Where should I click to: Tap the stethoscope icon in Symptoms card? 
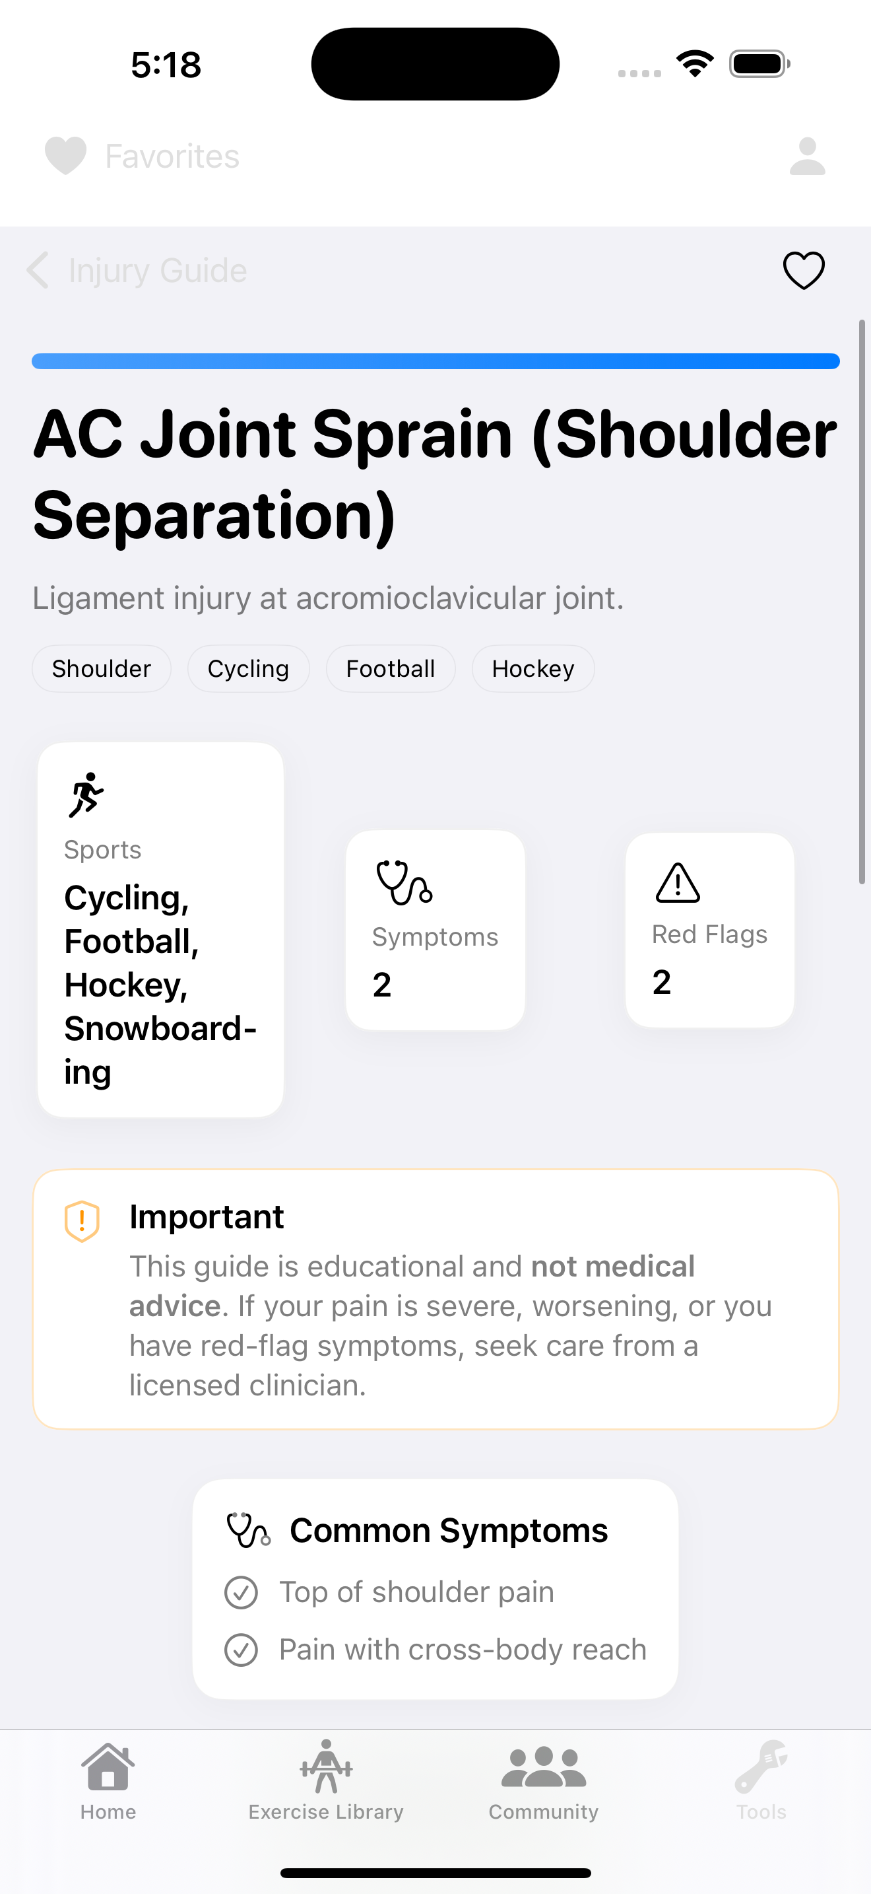[403, 882]
